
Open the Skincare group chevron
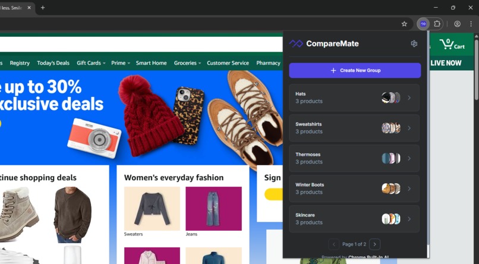click(x=409, y=219)
